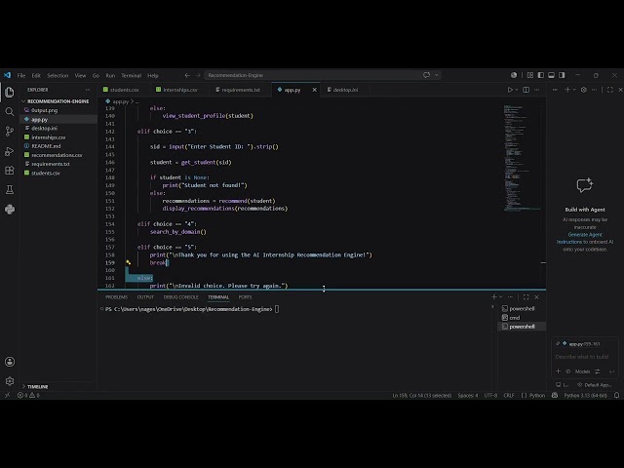
Task: Toggle Panel layout button
Action: (551, 75)
